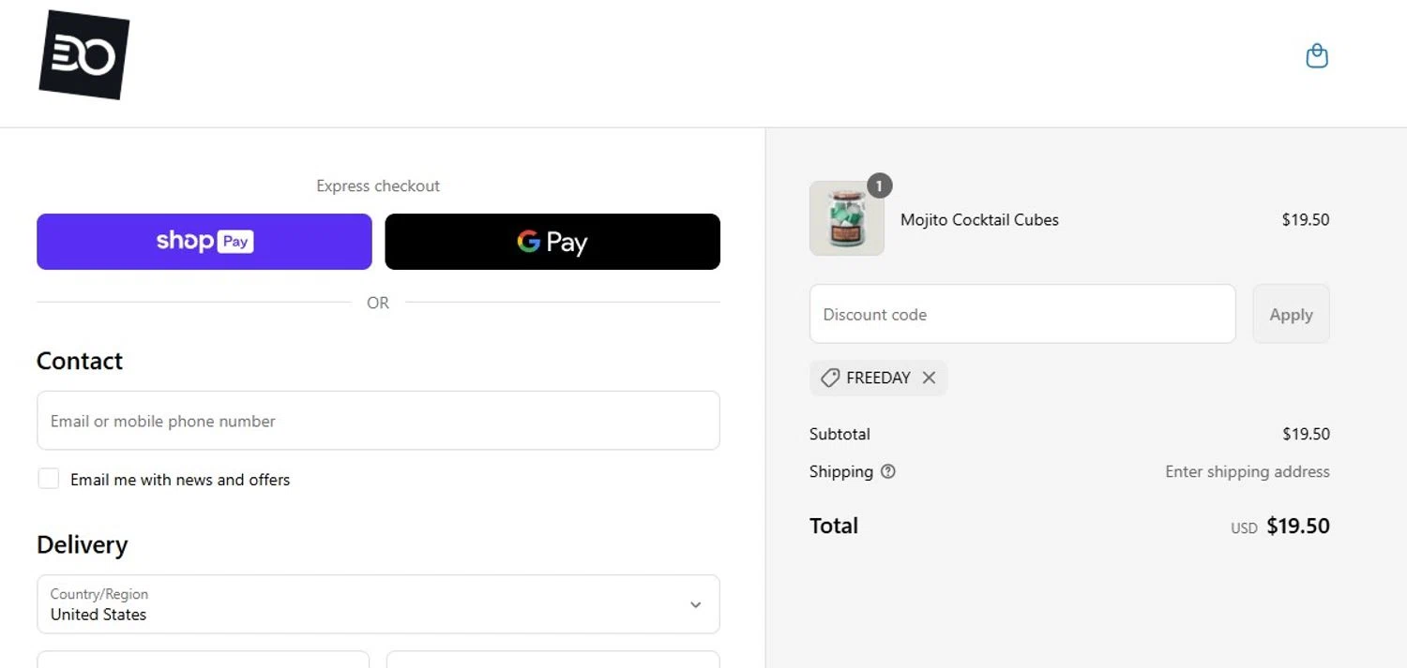Click the Mojito Cocktail Cubes product name

click(x=979, y=219)
